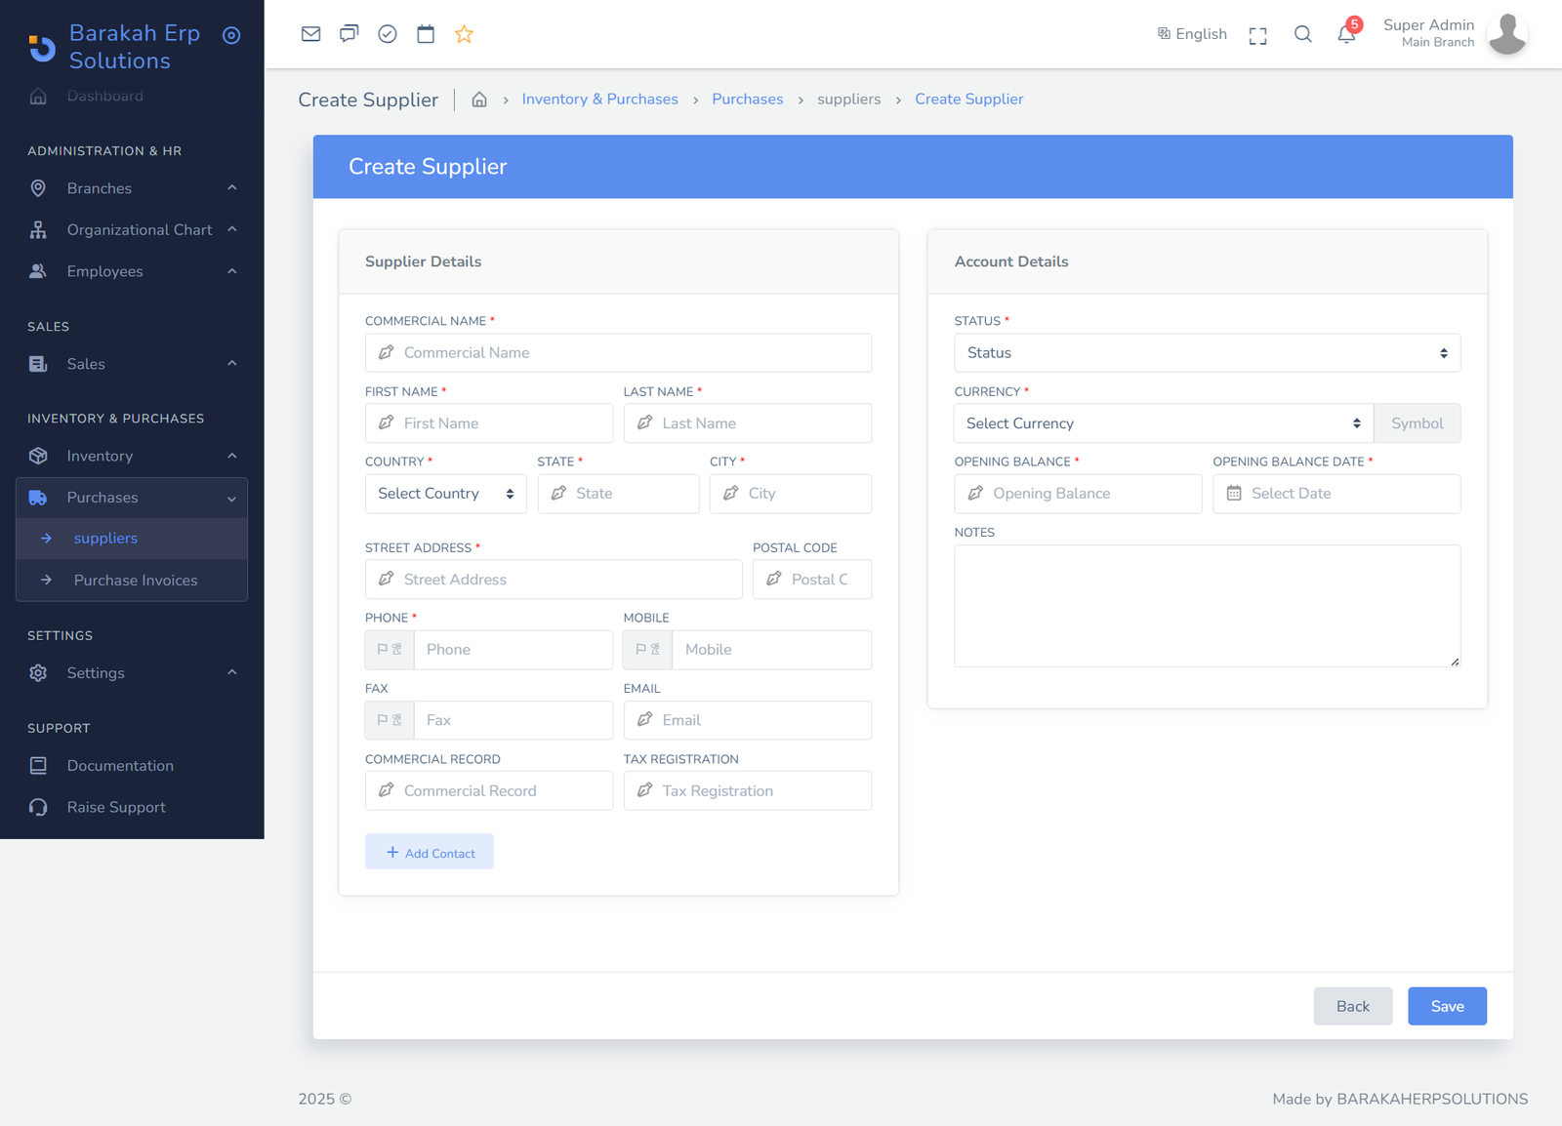The width and height of the screenshot is (1562, 1126).
Task: Click the Inventory & Purchases breadcrumb link
Action: click(599, 100)
